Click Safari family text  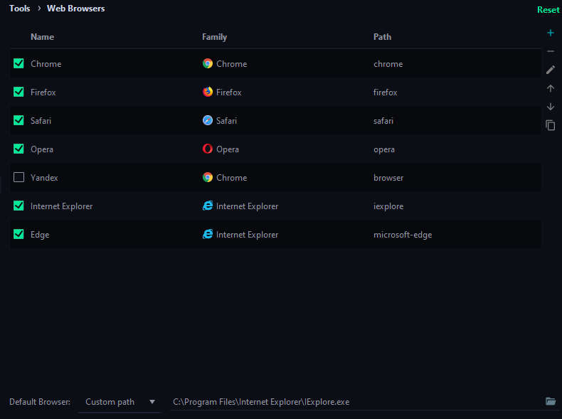pos(226,121)
